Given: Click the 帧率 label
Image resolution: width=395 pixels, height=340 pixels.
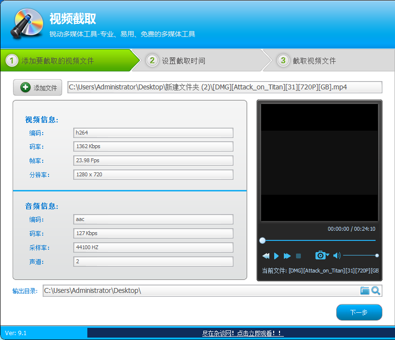Looking at the screenshot, I should pyautogui.click(x=36, y=161).
